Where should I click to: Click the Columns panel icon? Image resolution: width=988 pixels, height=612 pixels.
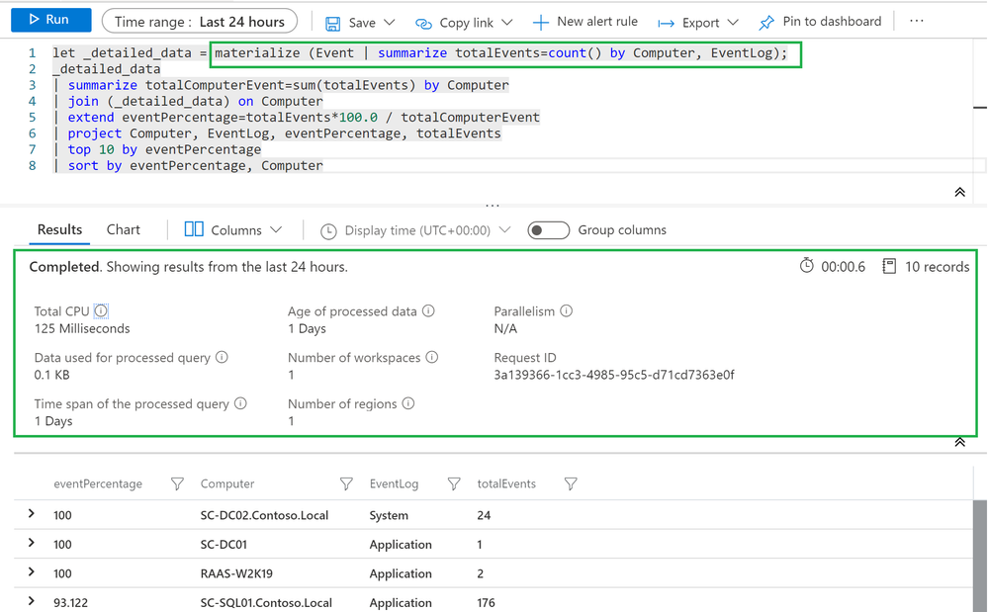click(x=194, y=229)
